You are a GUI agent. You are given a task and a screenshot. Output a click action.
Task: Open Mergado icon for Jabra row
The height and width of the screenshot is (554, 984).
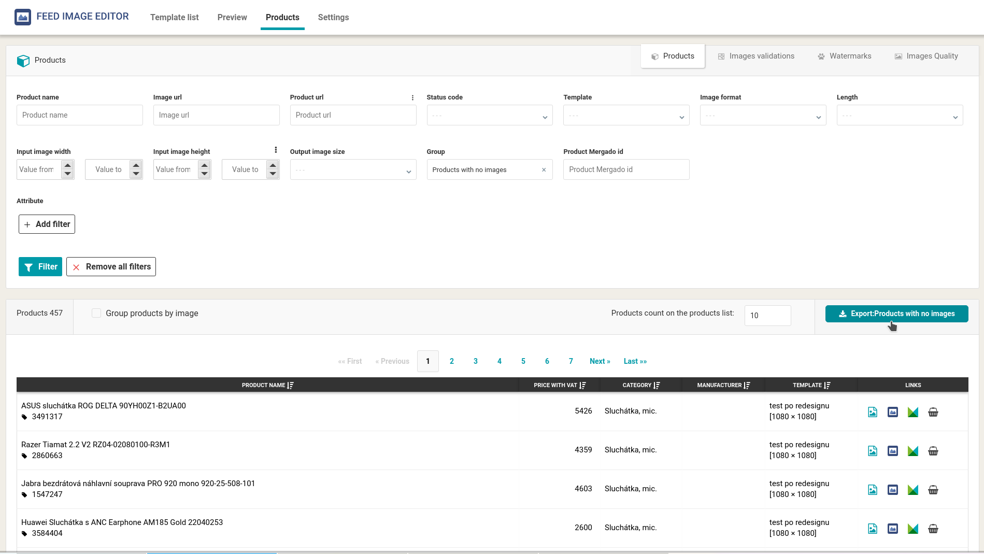tap(913, 490)
